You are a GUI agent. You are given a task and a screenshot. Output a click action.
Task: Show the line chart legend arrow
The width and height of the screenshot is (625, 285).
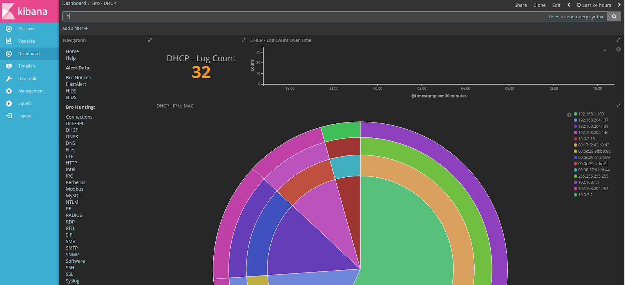click(618, 49)
